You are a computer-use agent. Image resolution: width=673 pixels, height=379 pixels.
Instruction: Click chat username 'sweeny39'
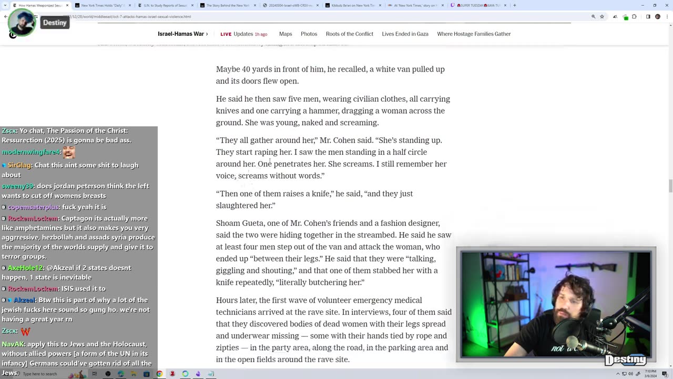17,186
